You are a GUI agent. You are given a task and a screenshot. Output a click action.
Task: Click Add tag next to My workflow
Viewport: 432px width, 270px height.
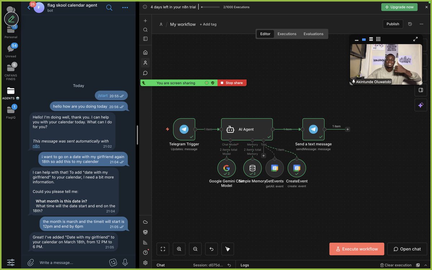pyautogui.click(x=208, y=24)
